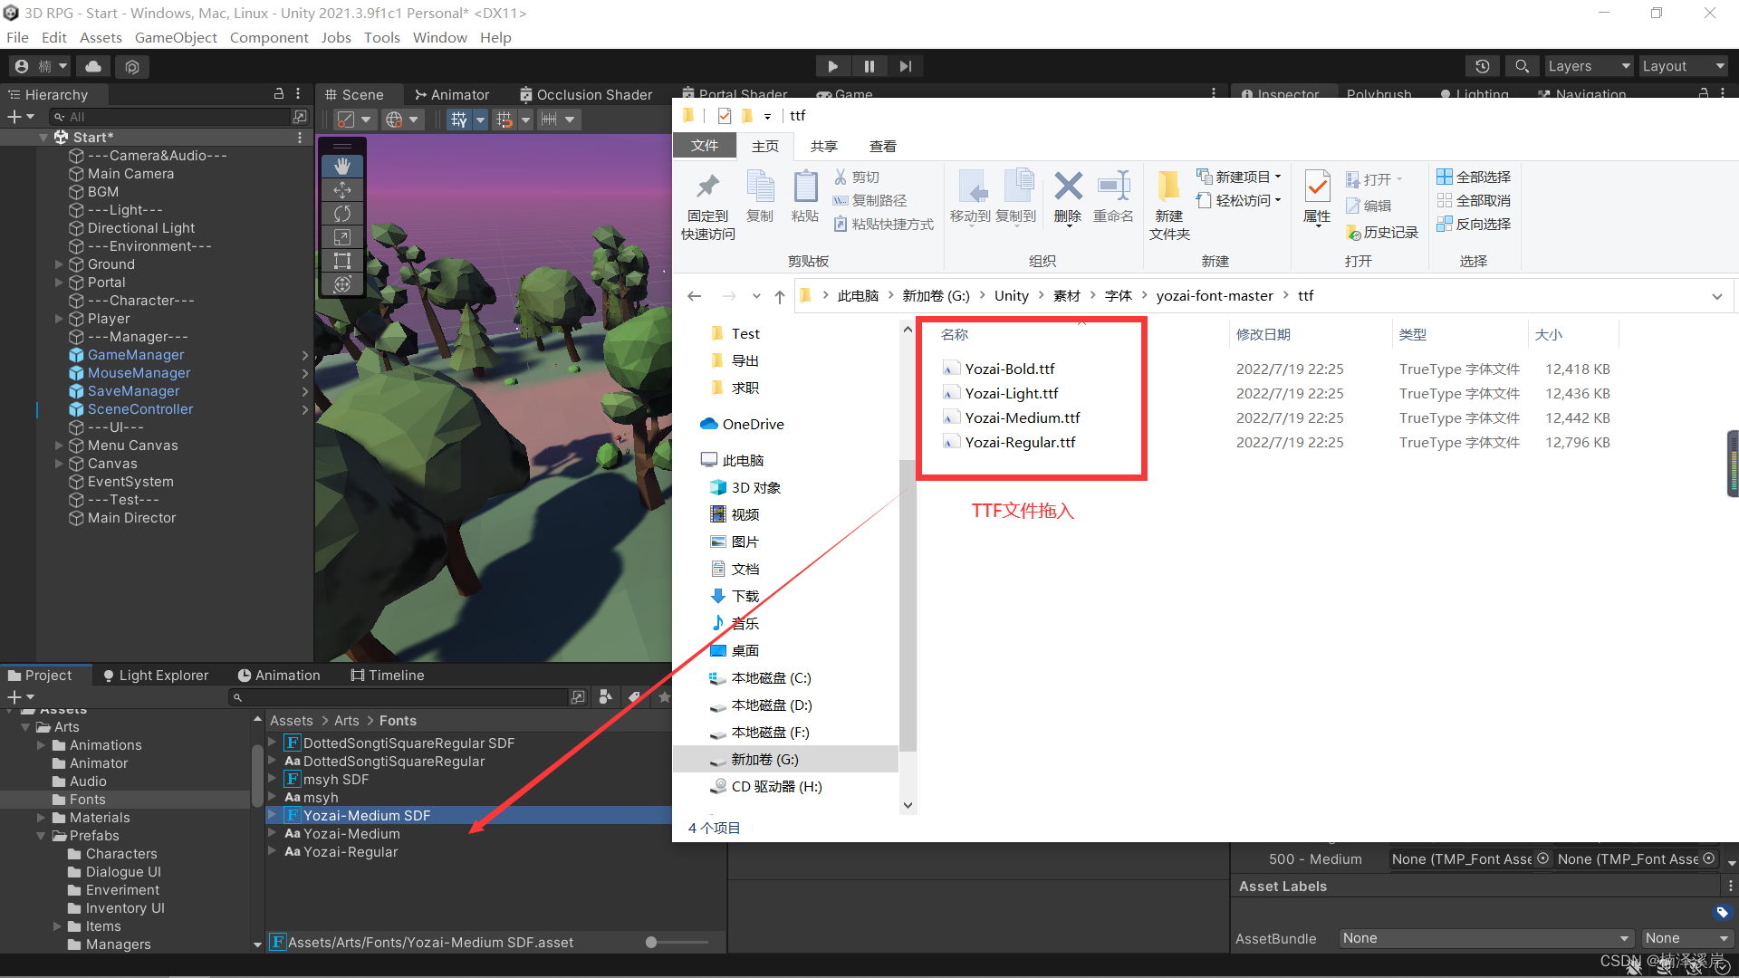
Task: Click the Rect Transform tool icon
Action: pos(342,259)
